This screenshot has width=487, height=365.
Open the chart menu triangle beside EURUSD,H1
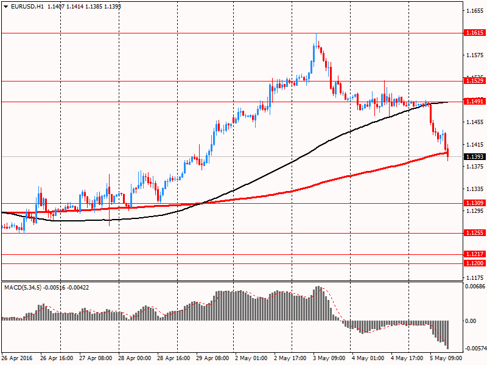(6, 6)
